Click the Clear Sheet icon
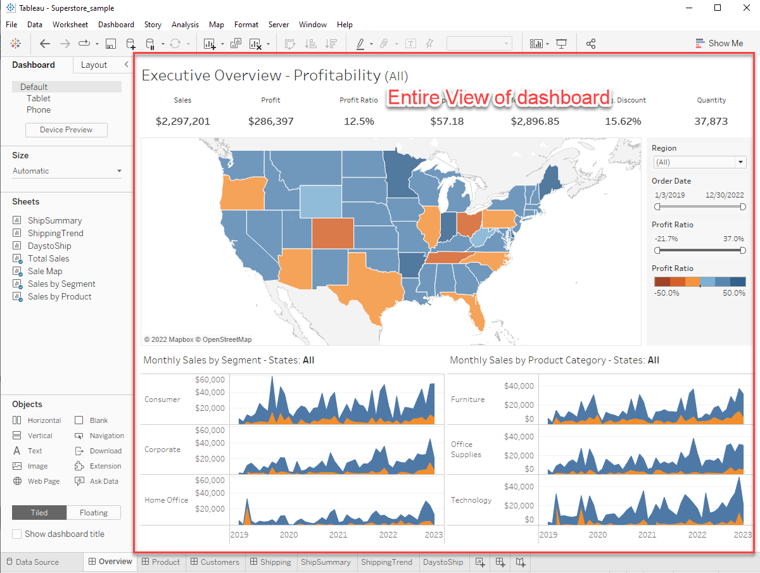This screenshot has height=573, width=760. pos(255,44)
